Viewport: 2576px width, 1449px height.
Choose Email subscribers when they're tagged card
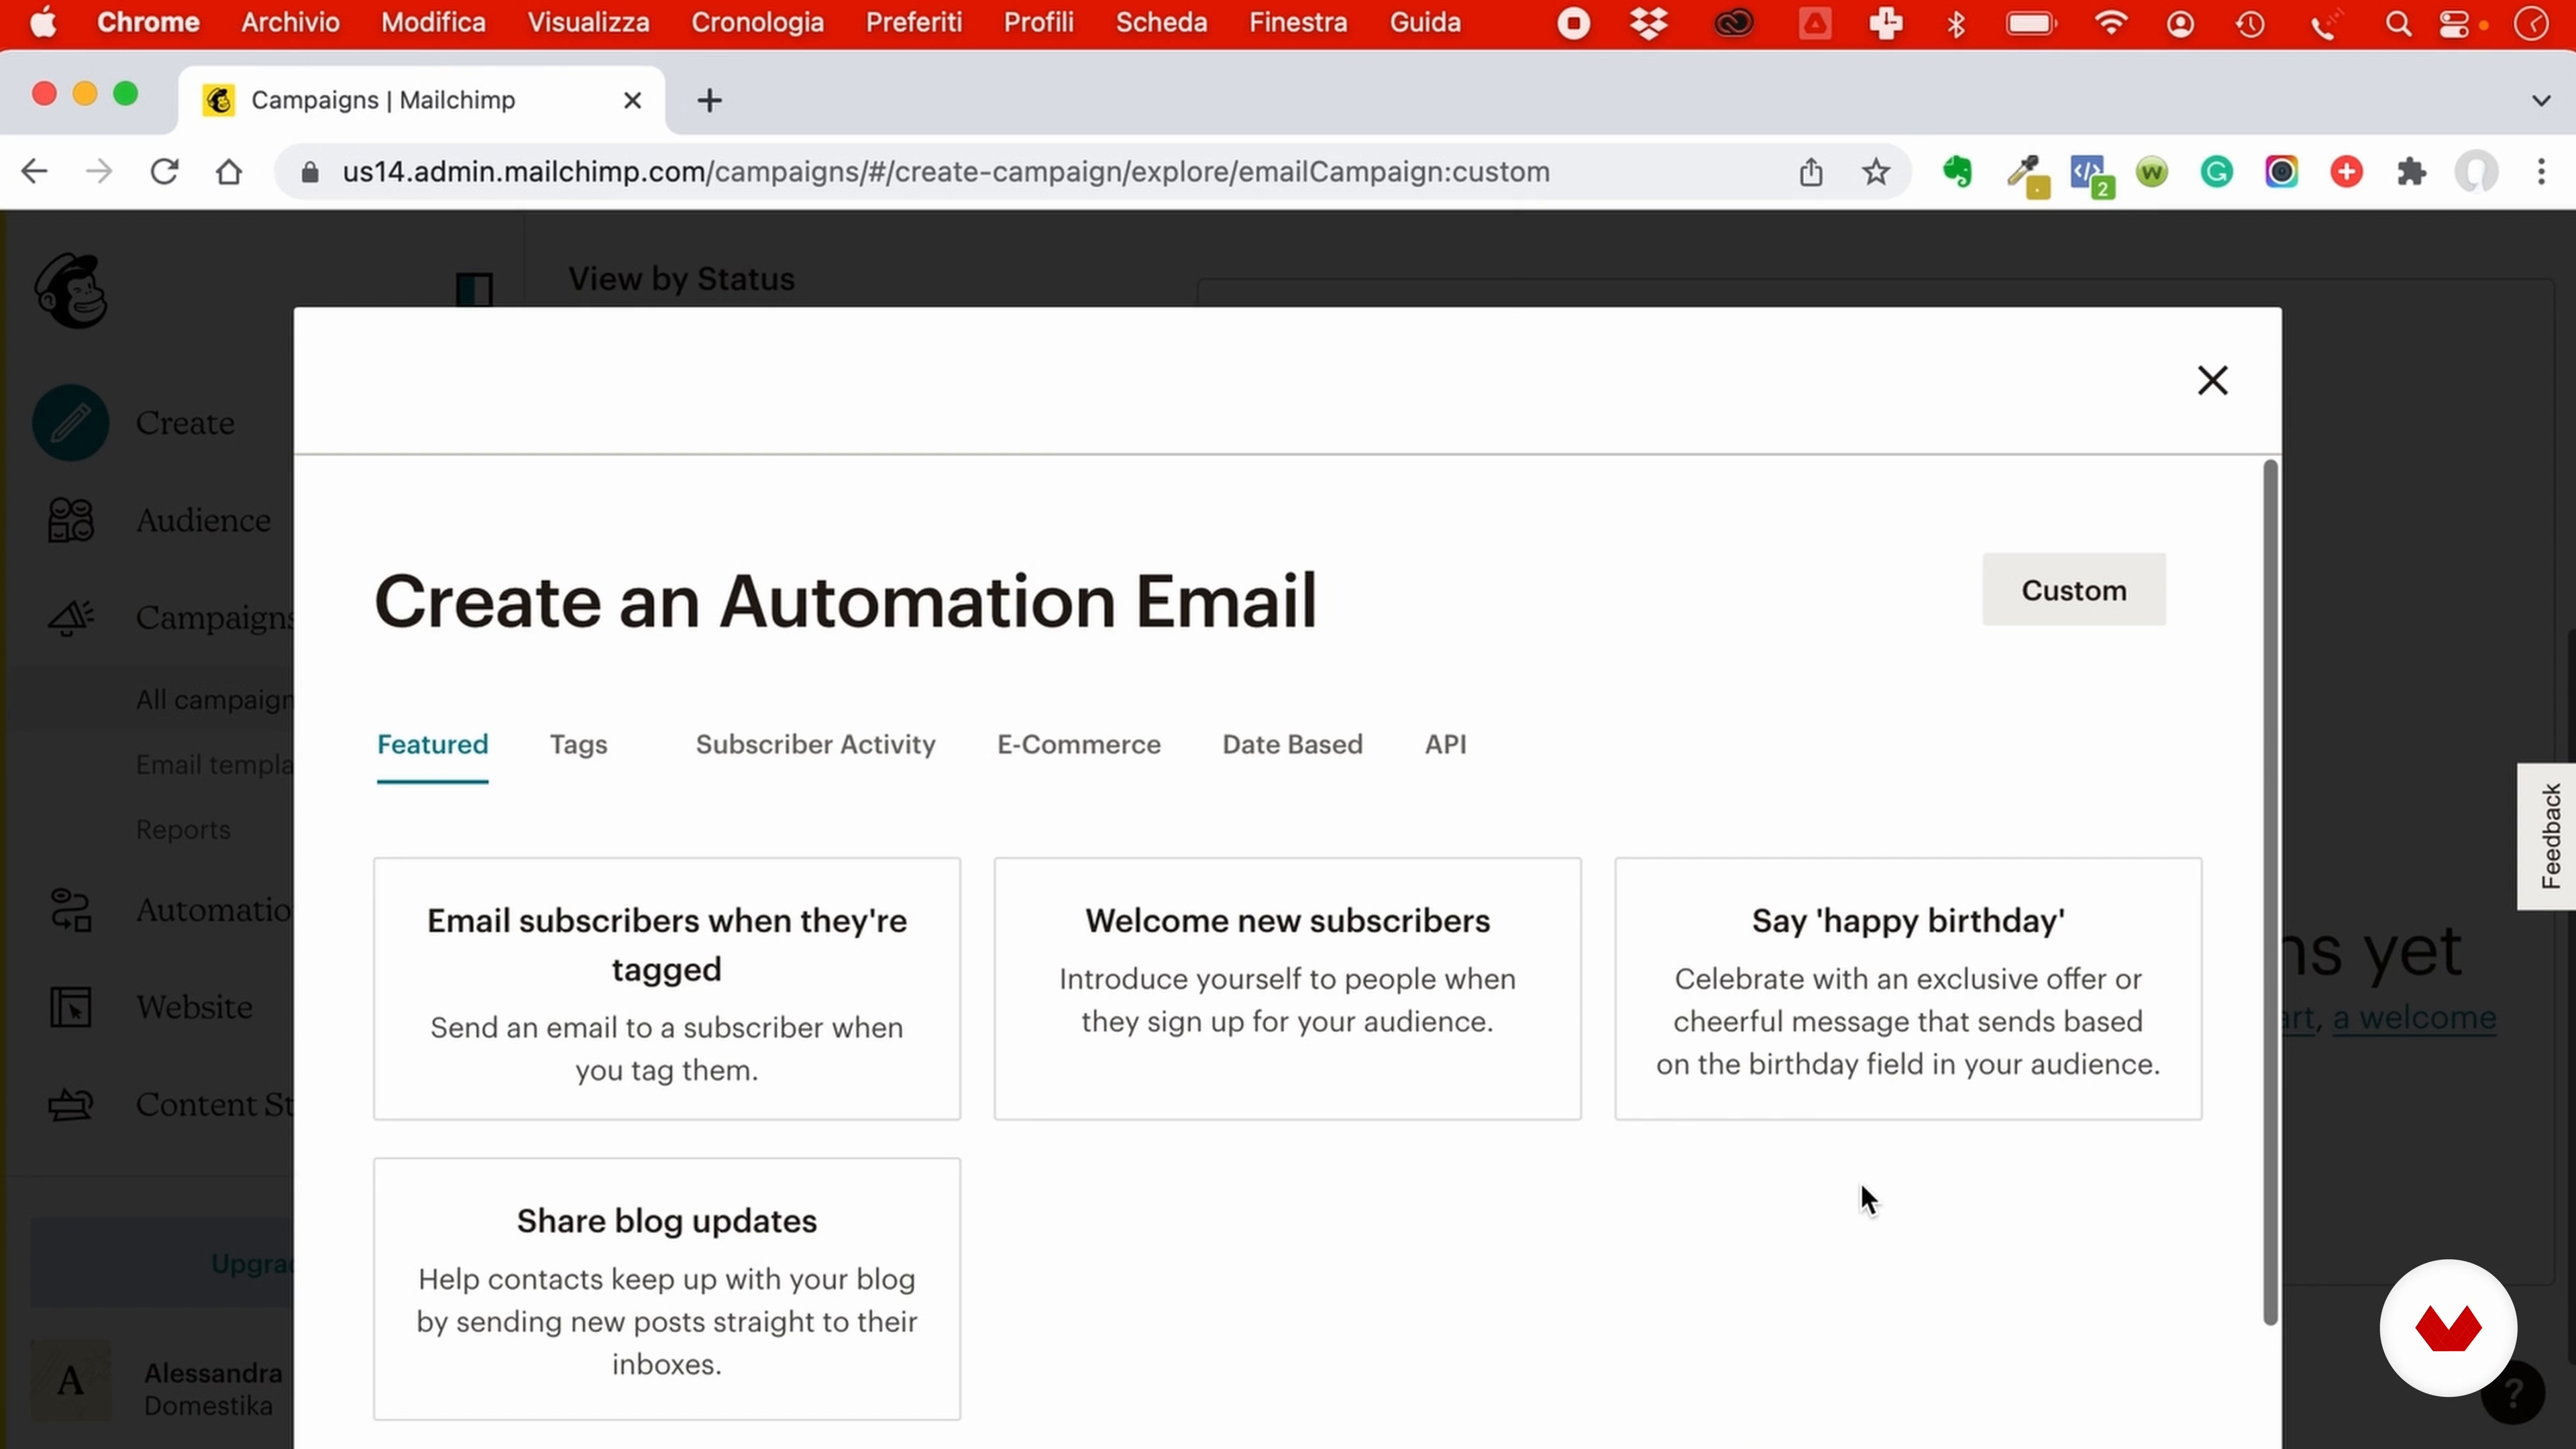click(x=667, y=988)
